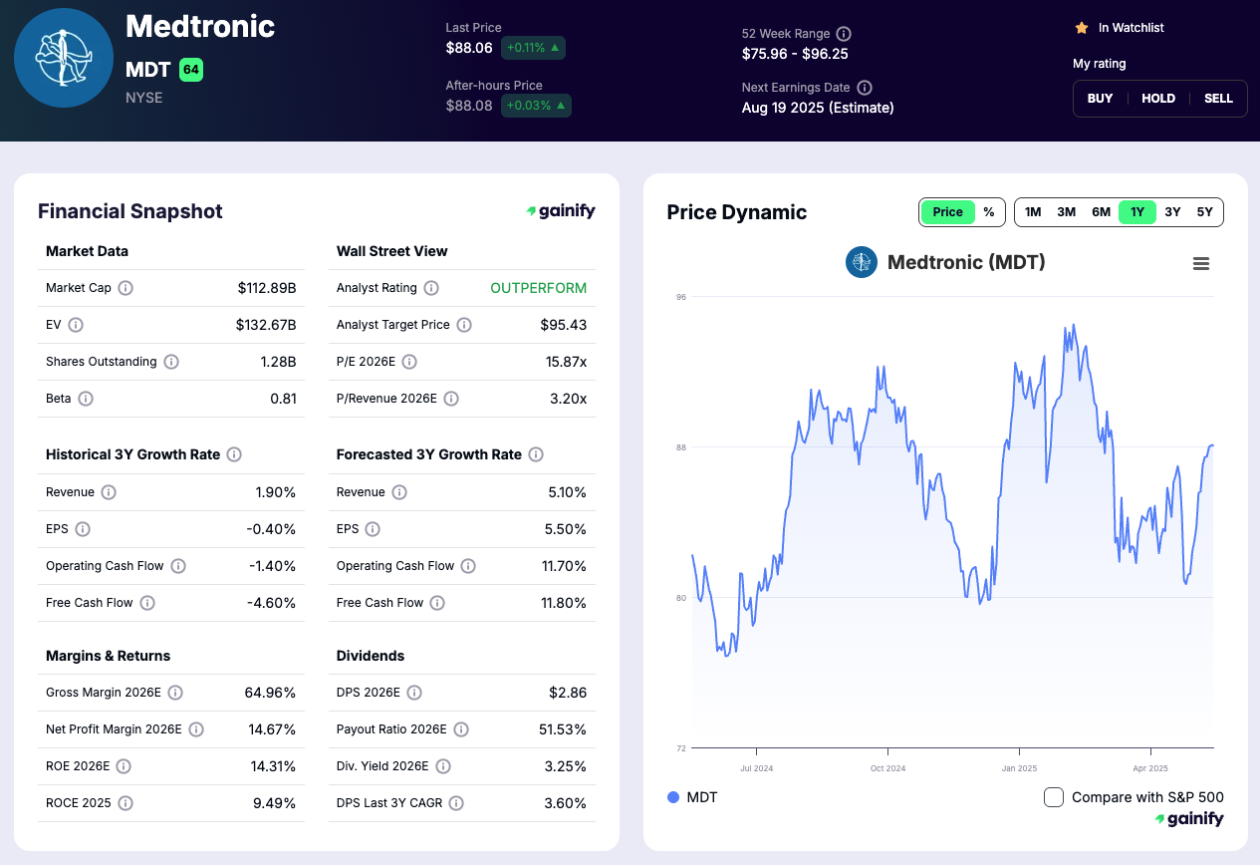Click the Medtronic company logo in header
The image size is (1260, 865).
tap(64, 58)
